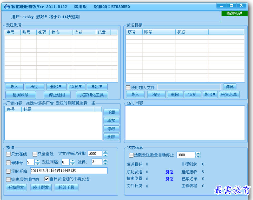Click the 添加 ad button
The height and width of the screenshot is (200, 253).
pos(111,121)
